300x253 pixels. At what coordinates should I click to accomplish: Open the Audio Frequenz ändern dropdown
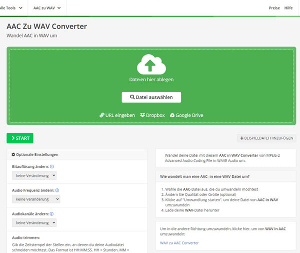[x=36, y=199]
